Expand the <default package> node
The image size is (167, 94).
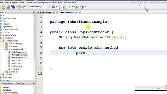(x=3, y=44)
